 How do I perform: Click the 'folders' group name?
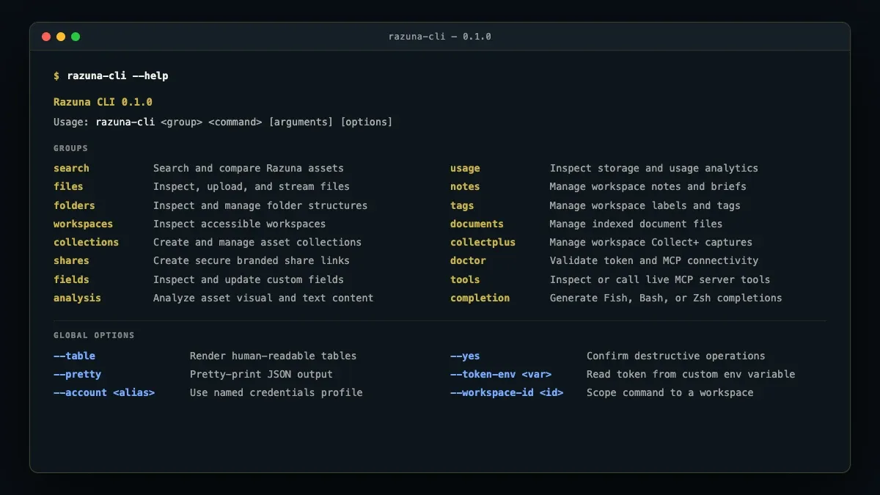click(x=74, y=205)
